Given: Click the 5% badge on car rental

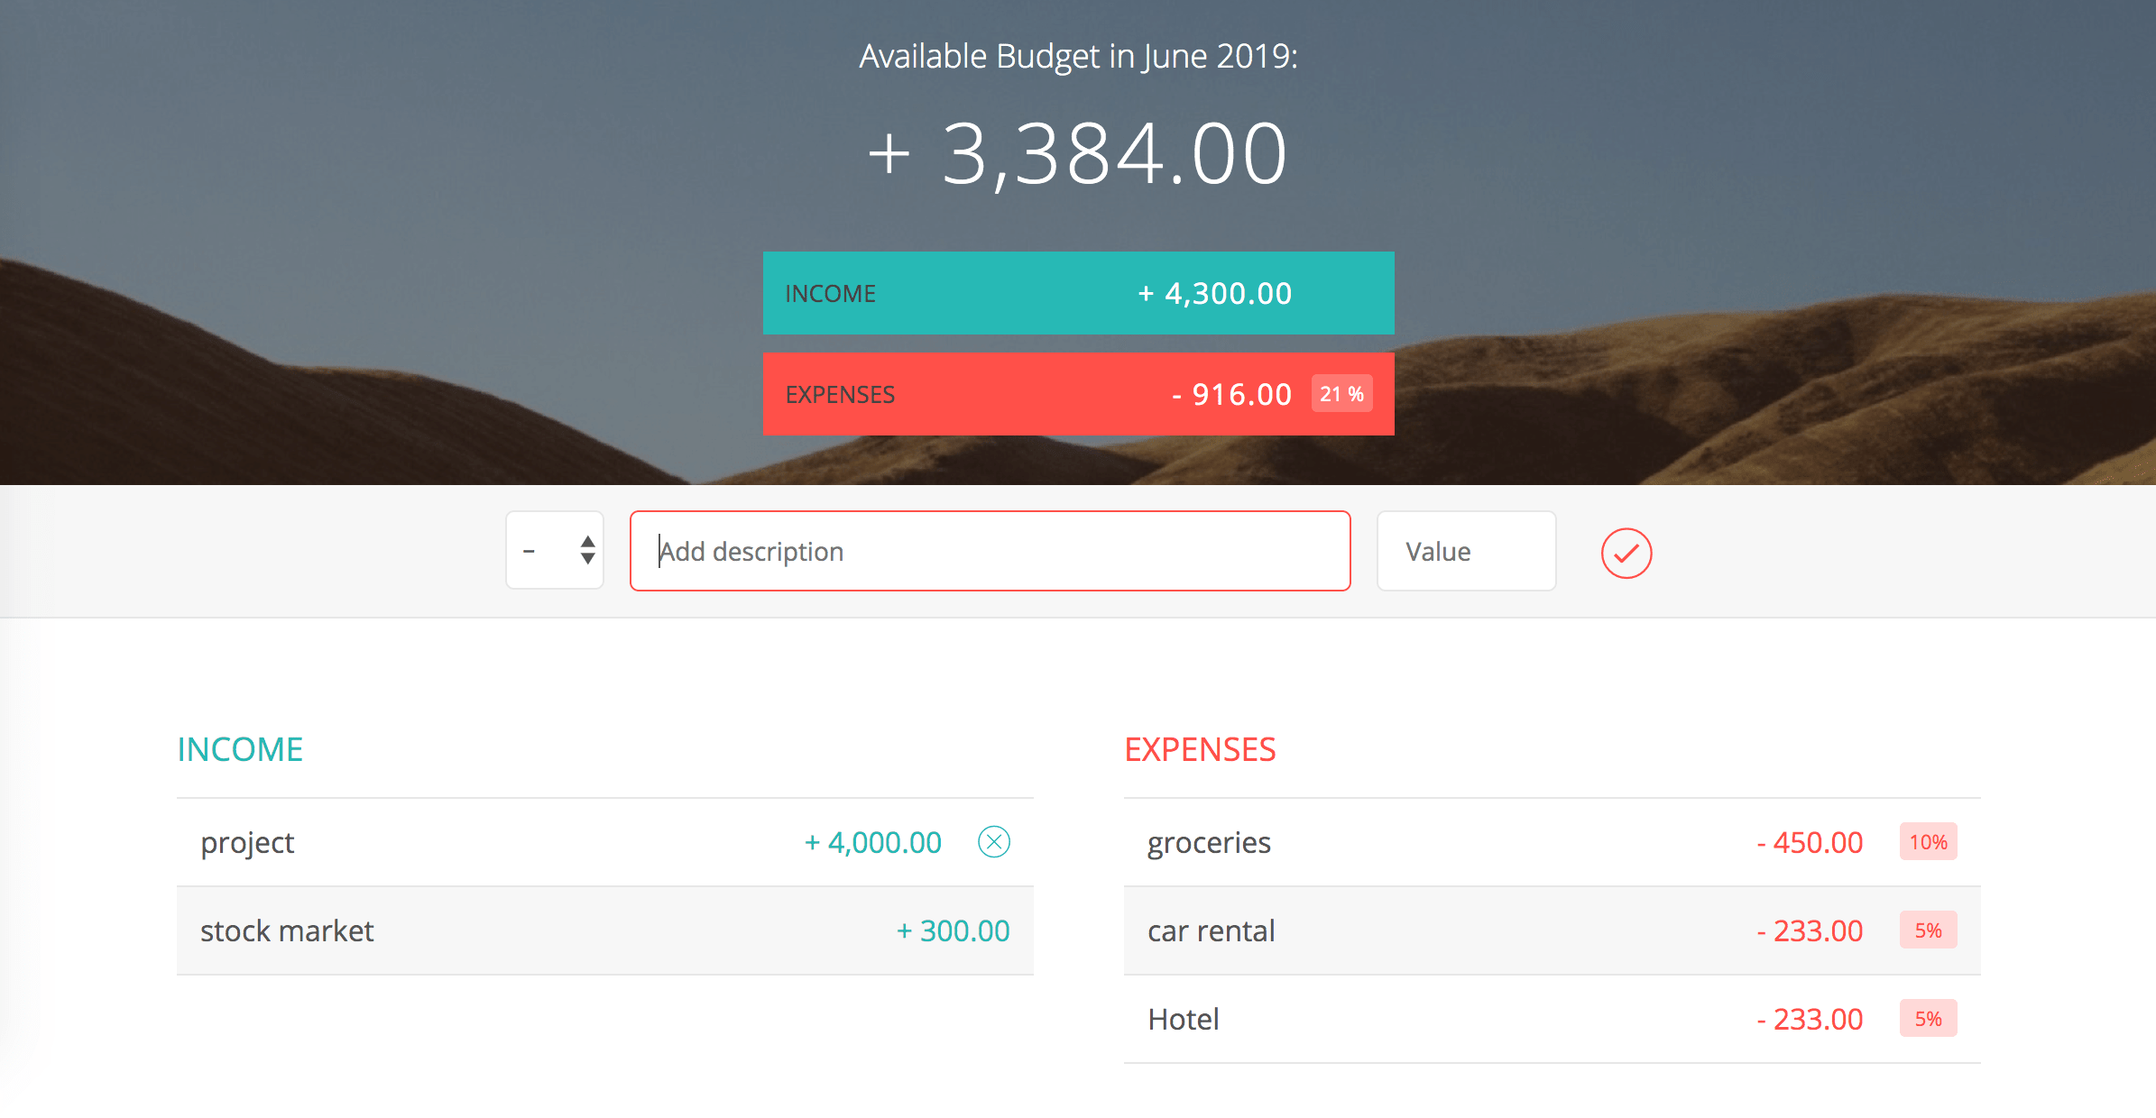Looking at the screenshot, I should pos(1928,930).
